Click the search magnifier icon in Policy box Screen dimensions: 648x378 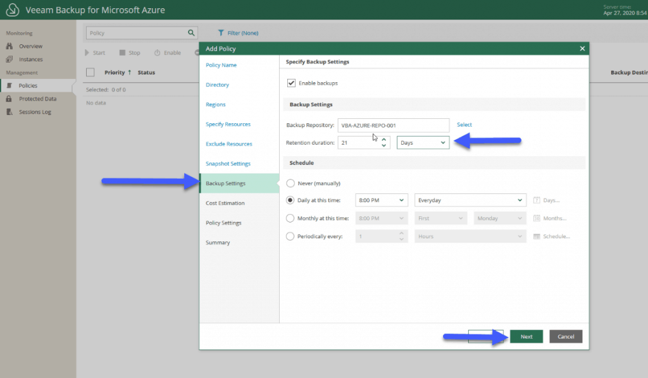191,33
